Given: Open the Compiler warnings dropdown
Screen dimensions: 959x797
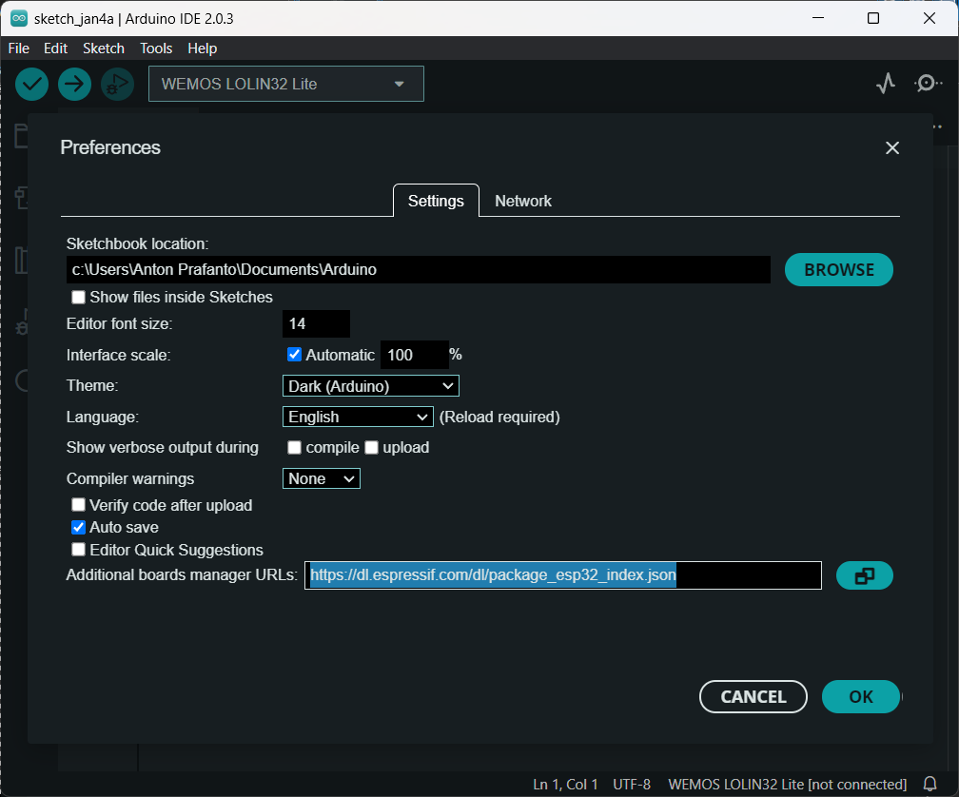Looking at the screenshot, I should [322, 478].
